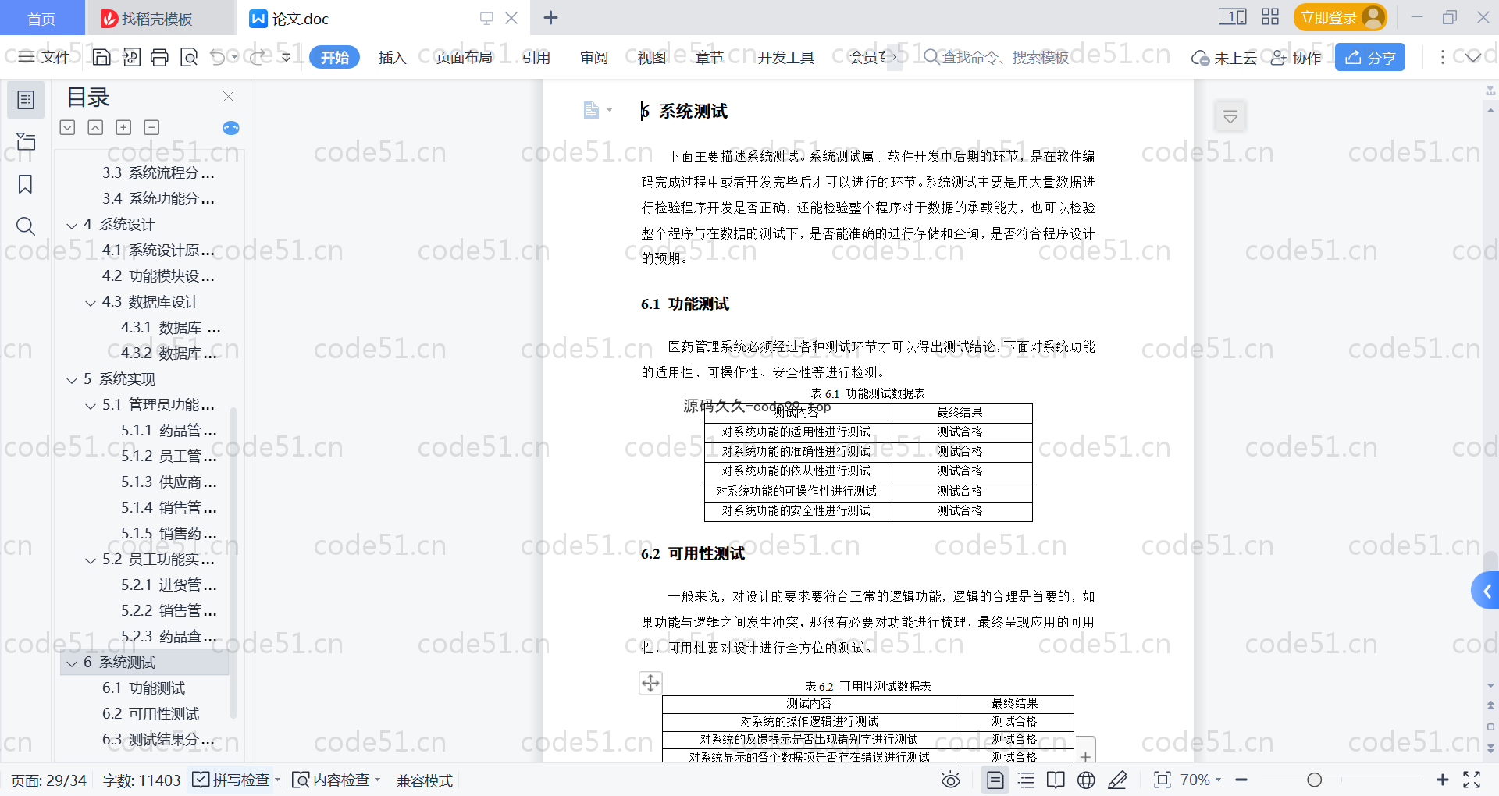Click the Save icon in the quick toolbar
This screenshot has height=796, width=1499.
click(101, 57)
